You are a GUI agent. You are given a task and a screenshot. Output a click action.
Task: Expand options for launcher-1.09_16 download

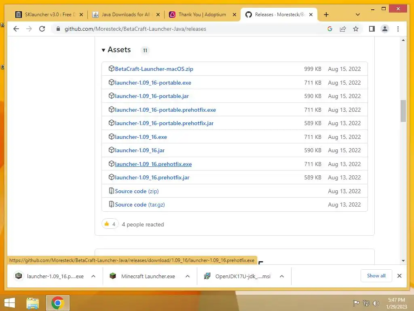tap(93, 276)
